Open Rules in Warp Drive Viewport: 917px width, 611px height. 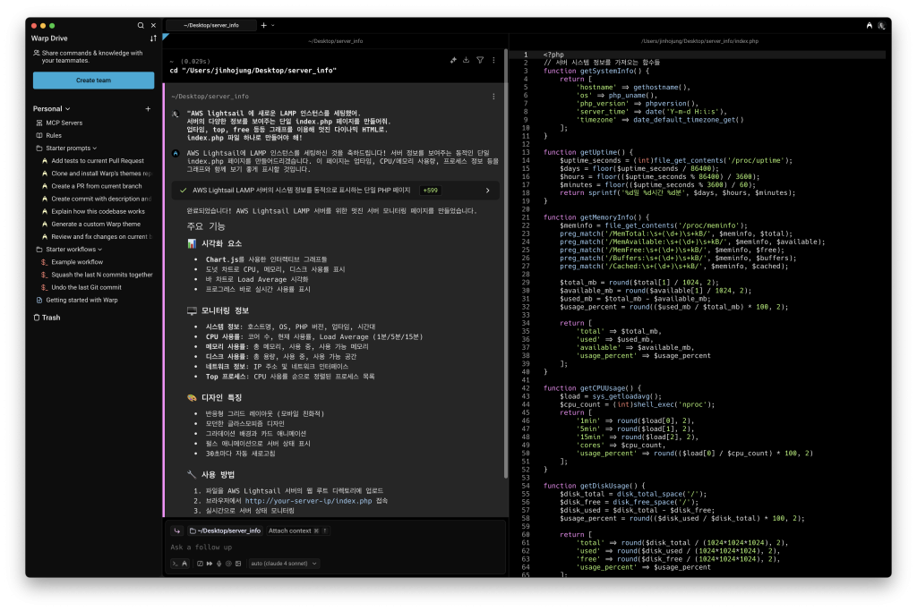(54, 135)
